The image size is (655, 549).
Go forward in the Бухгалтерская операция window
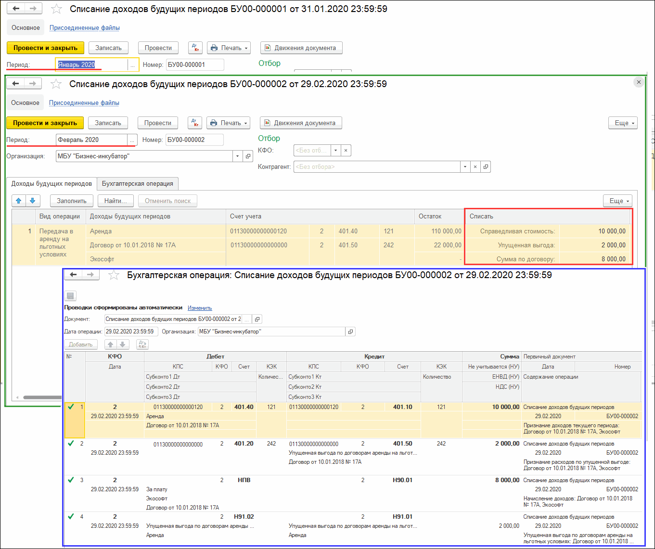tap(90, 274)
